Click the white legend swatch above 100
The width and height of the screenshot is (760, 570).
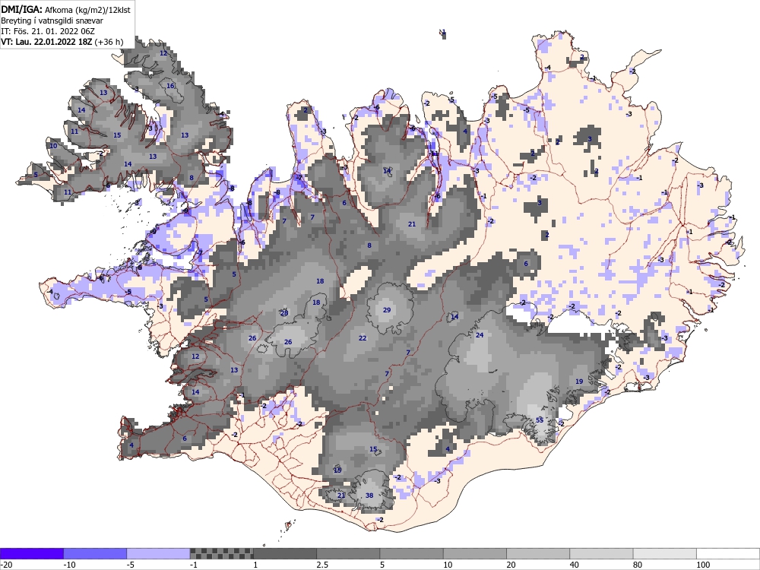pos(728,553)
